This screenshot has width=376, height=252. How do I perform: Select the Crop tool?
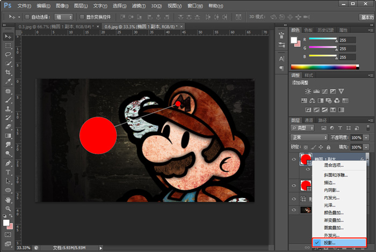click(x=8, y=72)
